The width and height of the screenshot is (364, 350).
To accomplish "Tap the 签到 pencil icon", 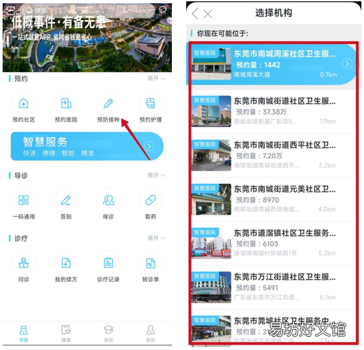I will tap(66, 200).
